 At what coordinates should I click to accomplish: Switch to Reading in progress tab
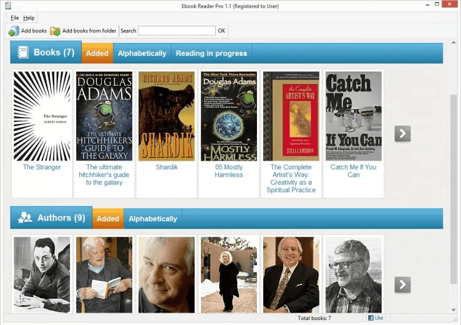tap(211, 53)
